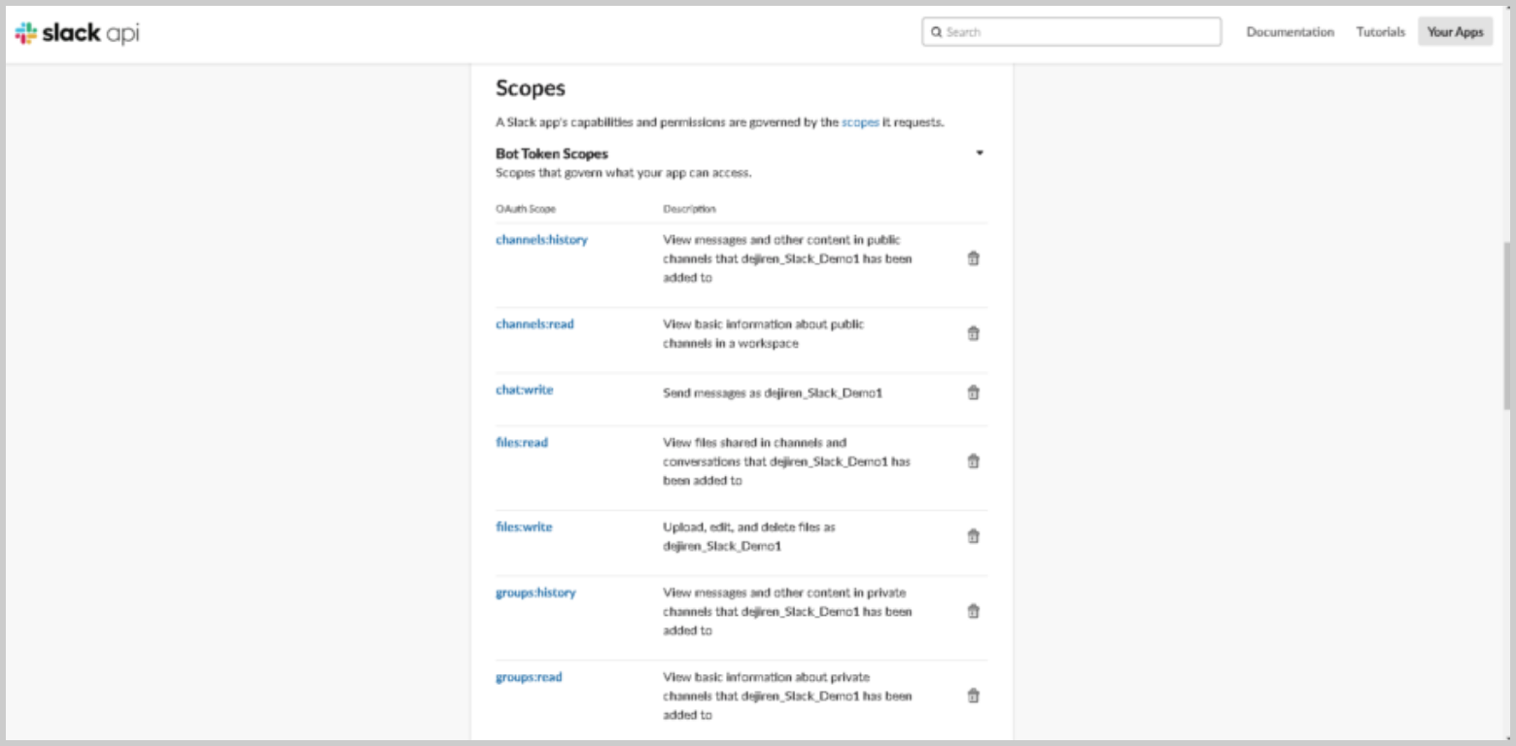The image size is (1516, 746).
Task: Click the Slack API logo
Action: [x=77, y=33]
